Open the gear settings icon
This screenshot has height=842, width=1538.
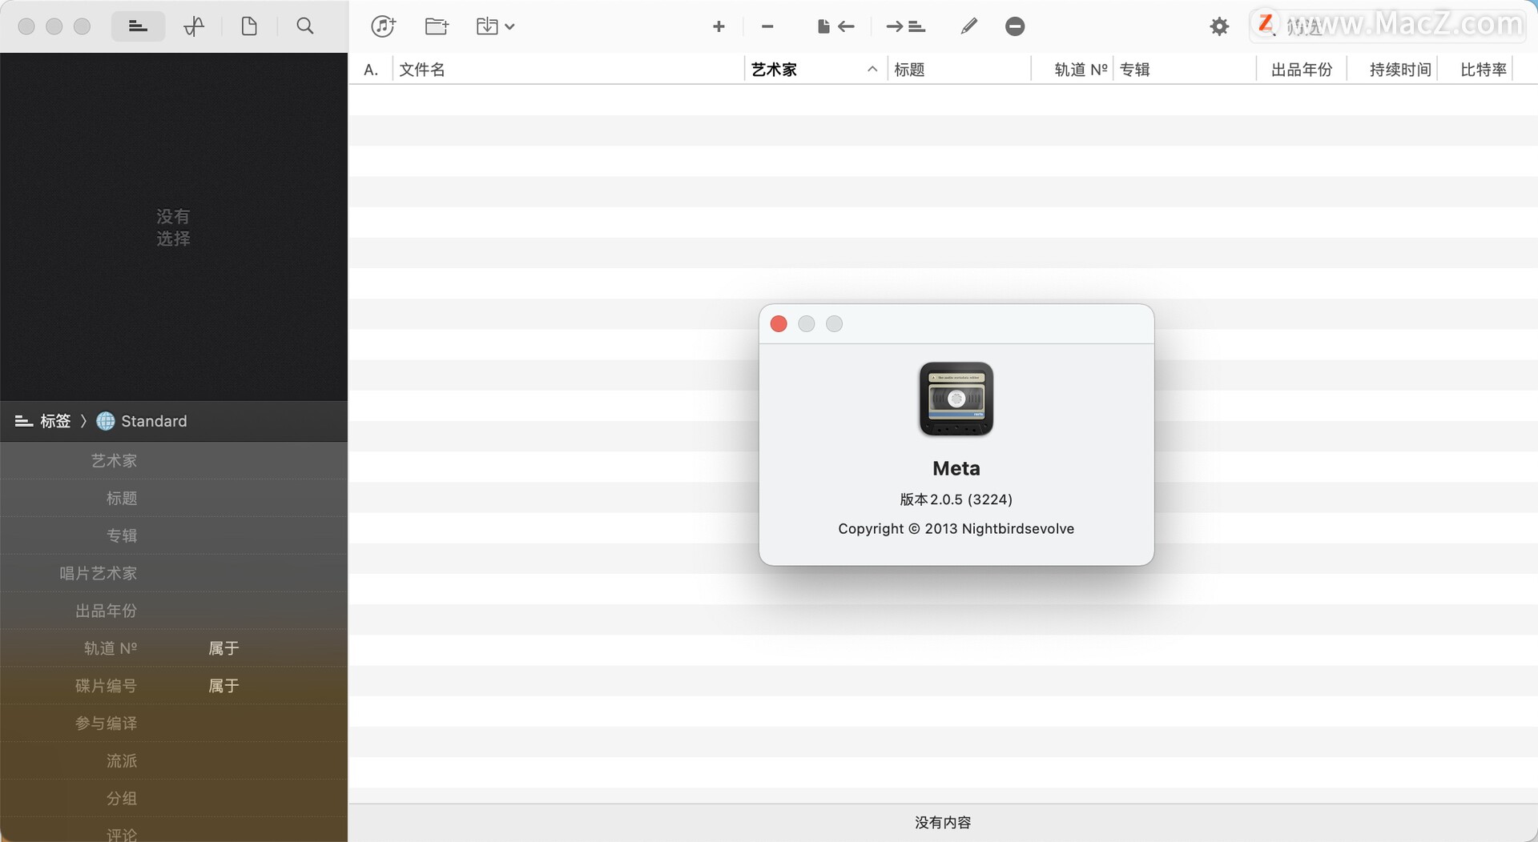click(x=1219, y=26)
